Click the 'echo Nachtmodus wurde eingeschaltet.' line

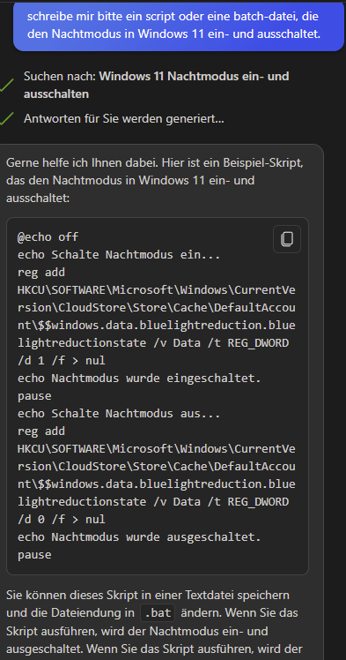139,379
